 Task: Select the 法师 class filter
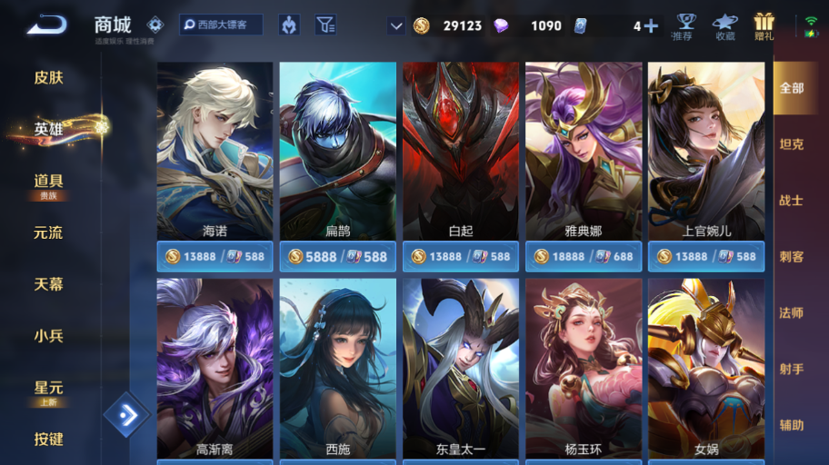pyautogui.click(x=792, y=312)
